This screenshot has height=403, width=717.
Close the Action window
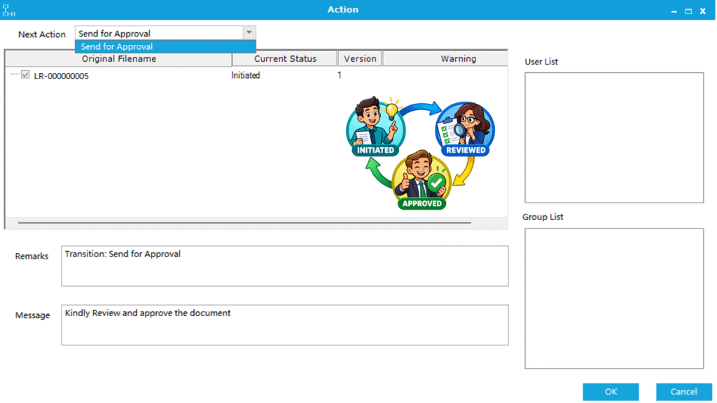click(x=703, y=11)
